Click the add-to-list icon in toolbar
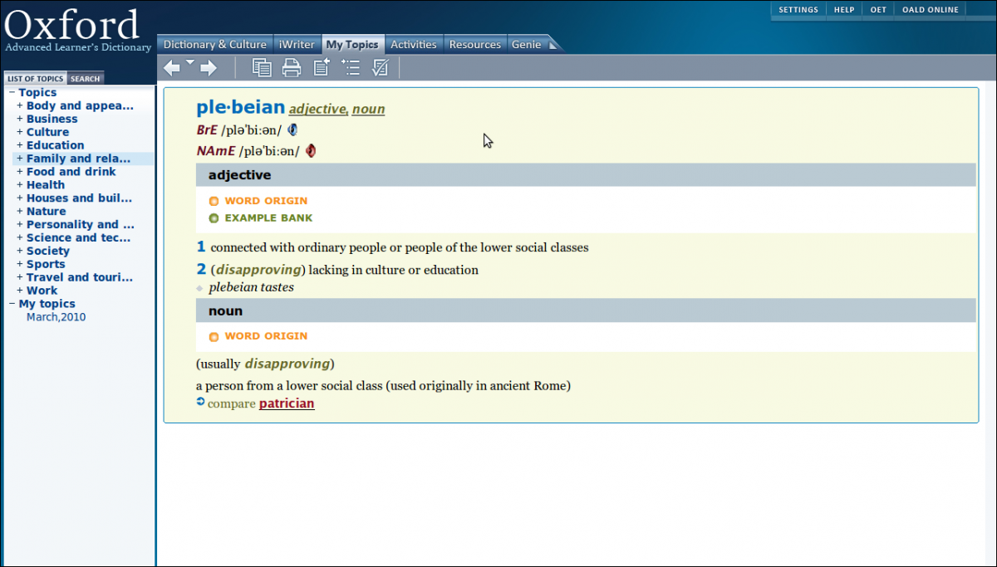997x567 pixels. point(351,68)
